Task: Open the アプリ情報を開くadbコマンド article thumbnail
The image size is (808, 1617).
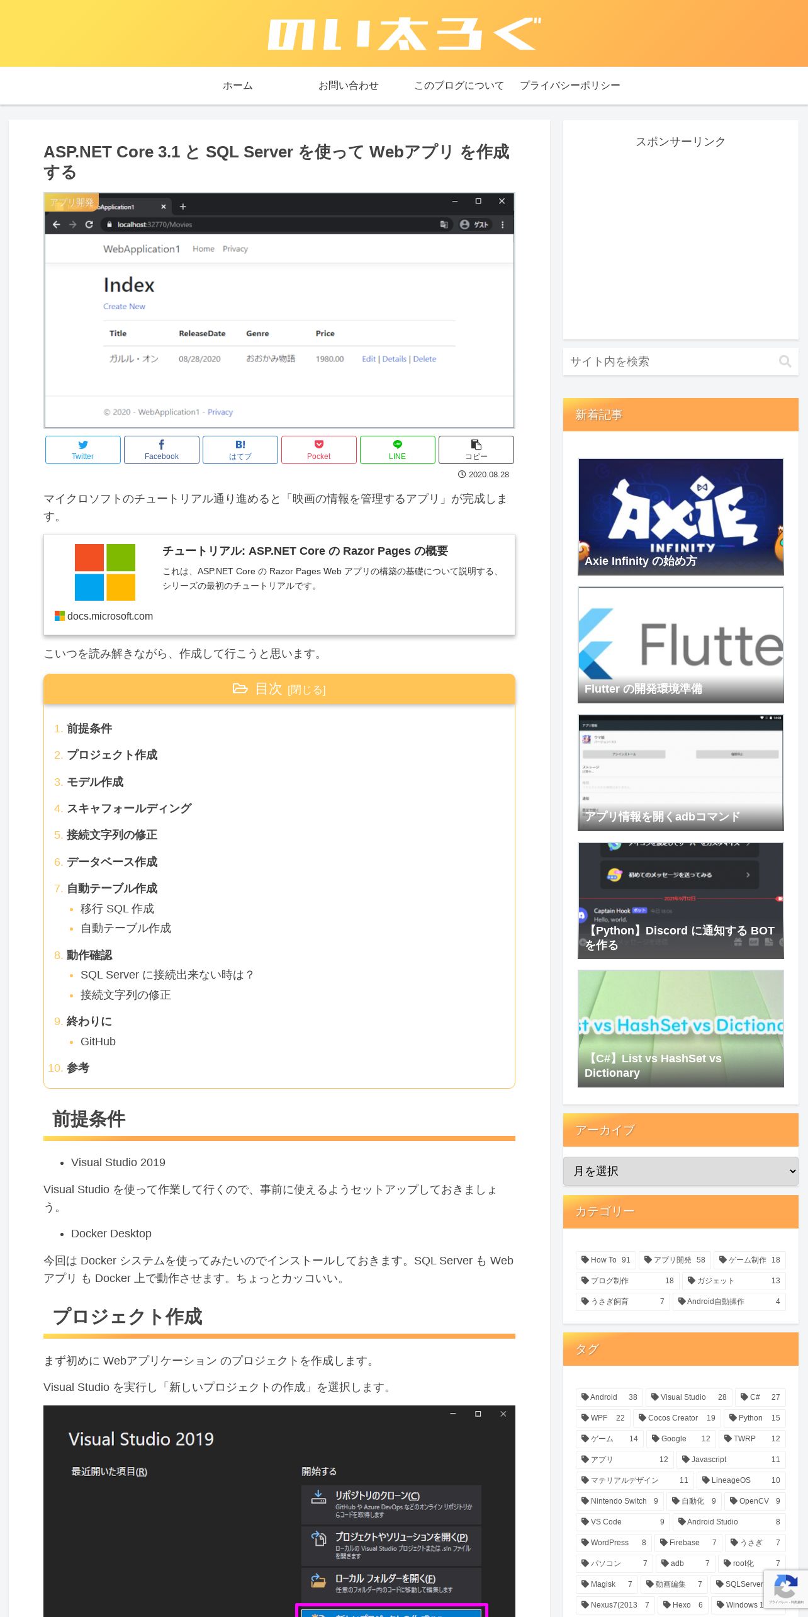Action: [x=680, y=773]
